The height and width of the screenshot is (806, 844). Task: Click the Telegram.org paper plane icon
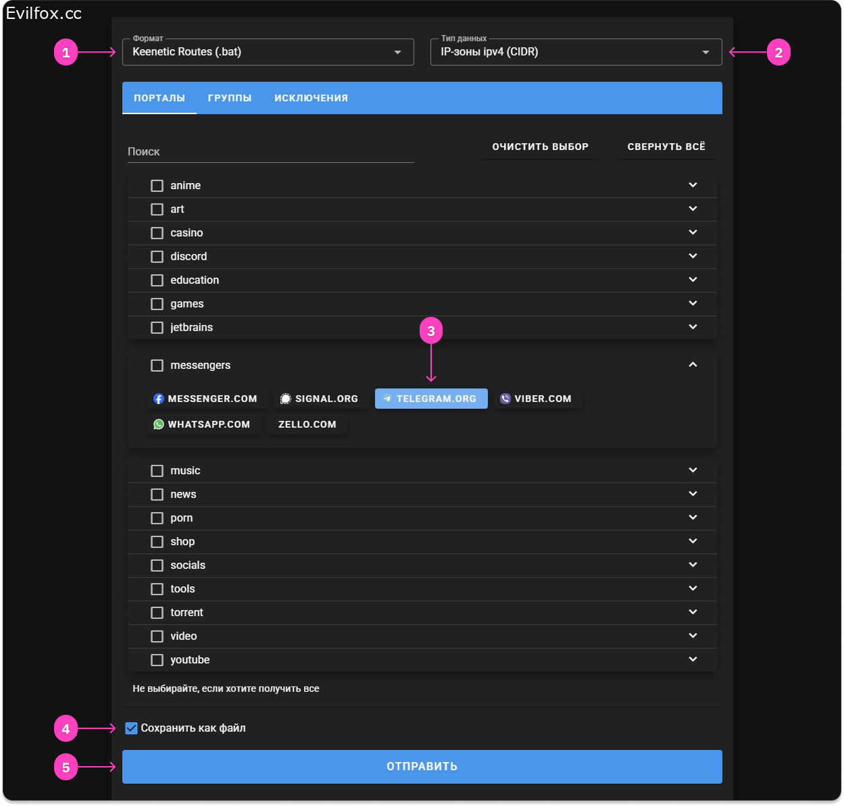click(387, 399)
